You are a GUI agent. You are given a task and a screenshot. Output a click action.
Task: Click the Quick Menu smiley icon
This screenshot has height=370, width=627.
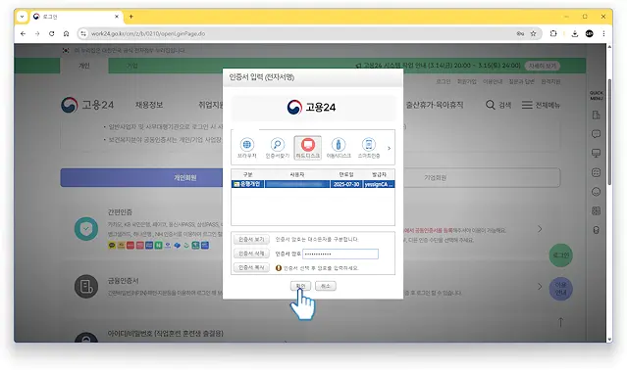pos(596,192)
